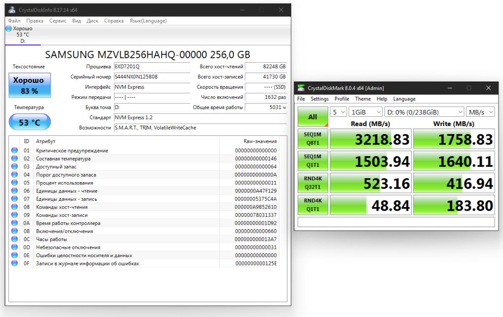Click the 416.94 random write result

click(x=454, y=183)
